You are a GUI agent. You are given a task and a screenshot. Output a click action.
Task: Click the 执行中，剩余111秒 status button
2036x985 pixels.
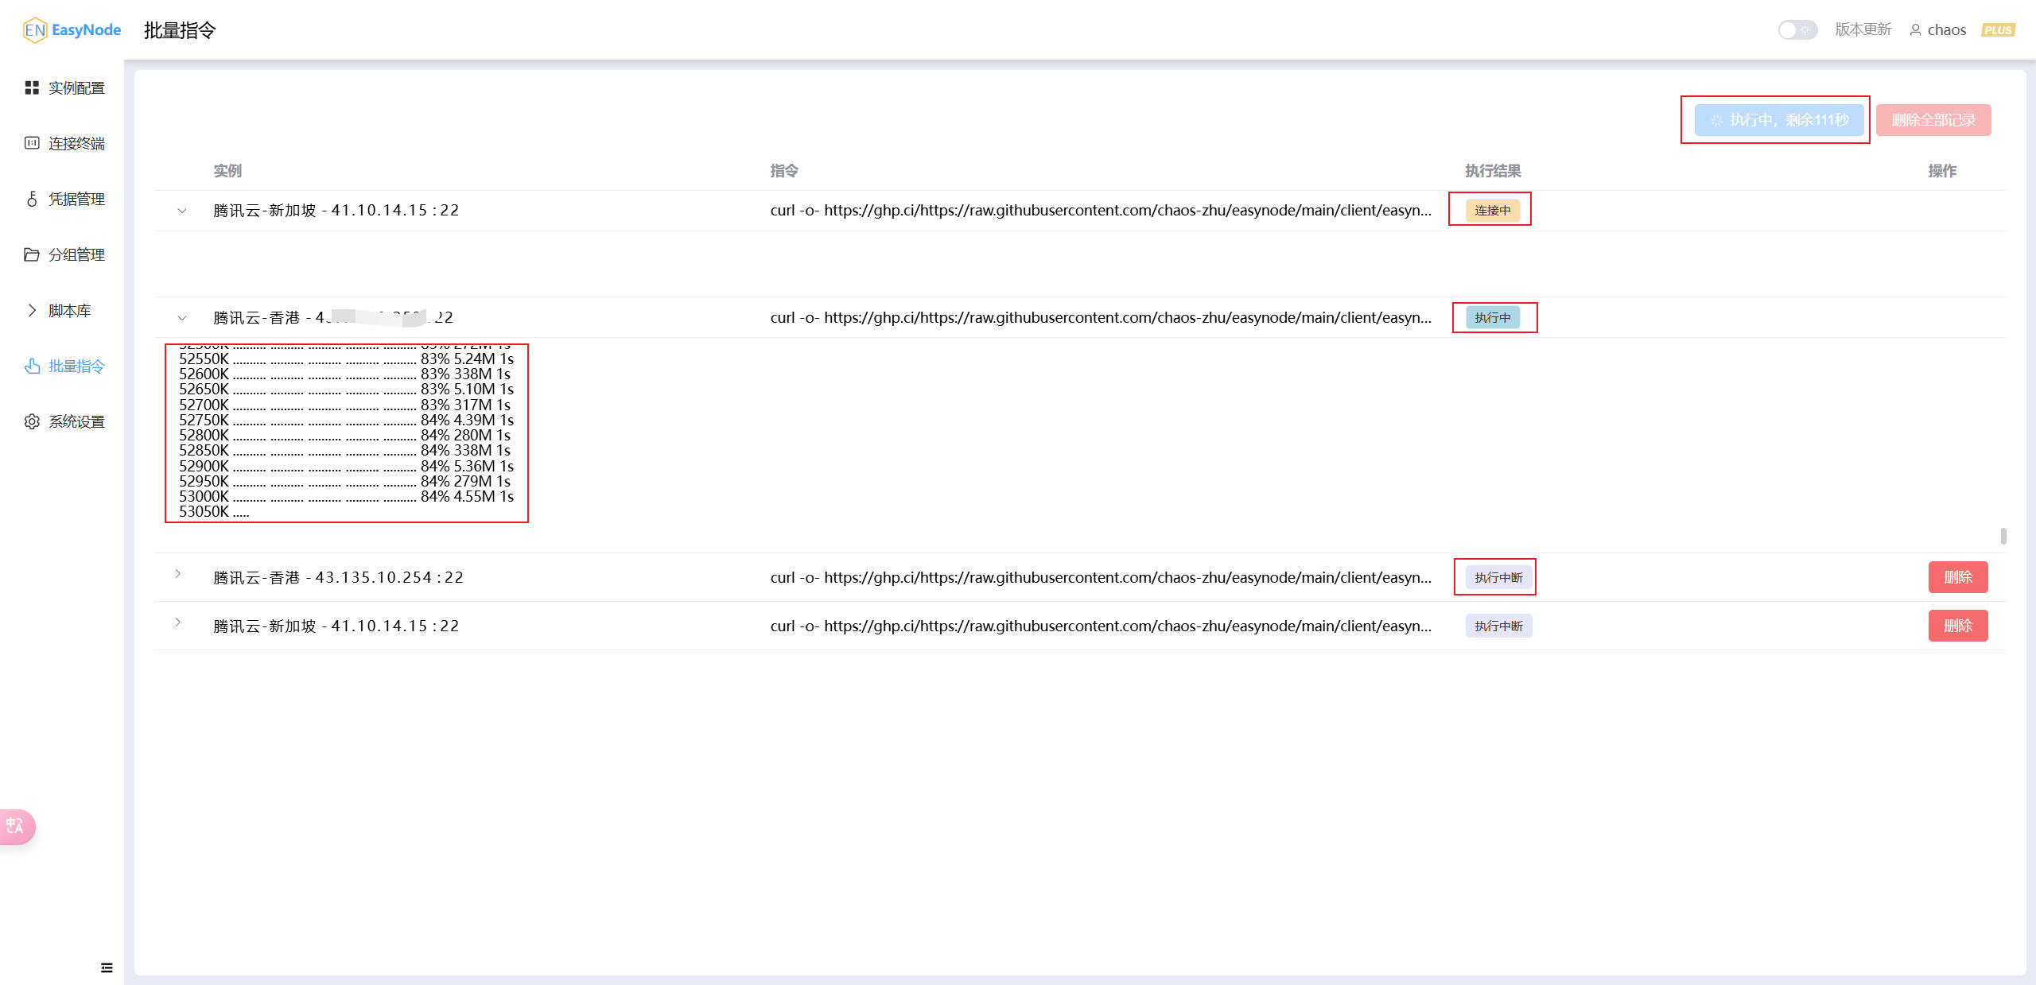tap(1775, 120)
